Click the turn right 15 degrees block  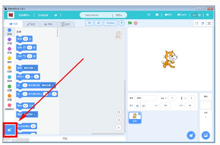pyautogui.click(x=26, y=48)
